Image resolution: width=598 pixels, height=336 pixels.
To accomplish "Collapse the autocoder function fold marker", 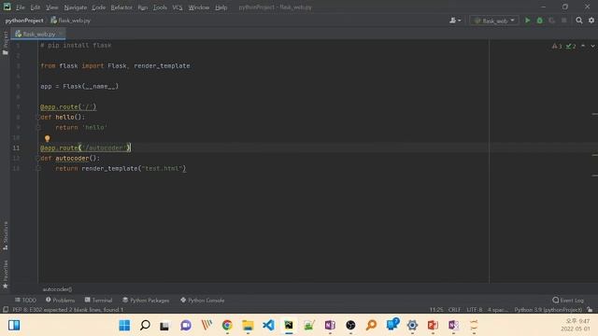I will coord(37,158).
